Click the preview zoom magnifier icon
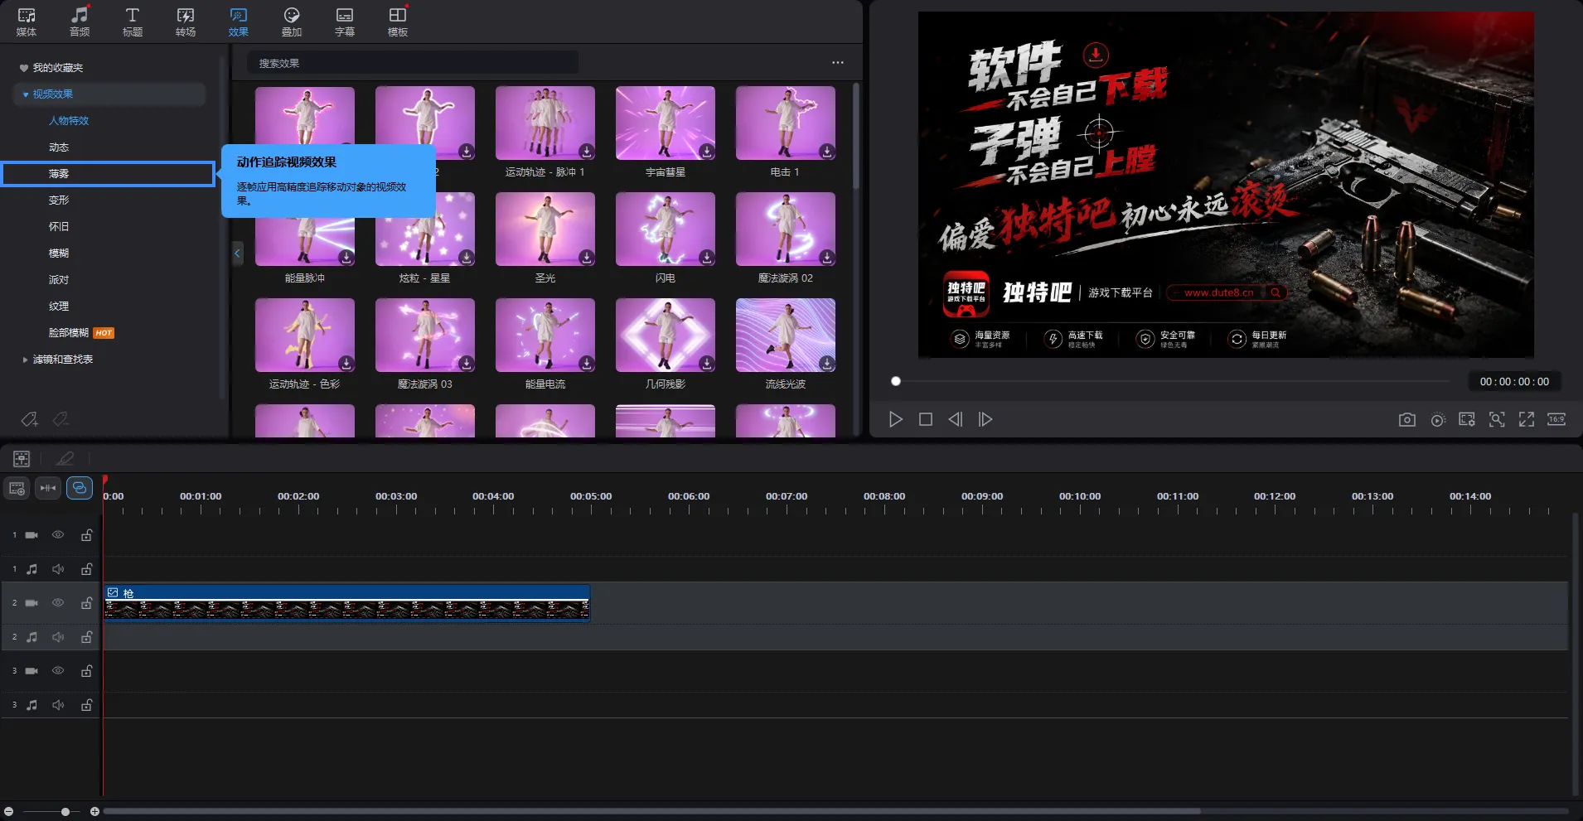 click(x=1497, y=420)
